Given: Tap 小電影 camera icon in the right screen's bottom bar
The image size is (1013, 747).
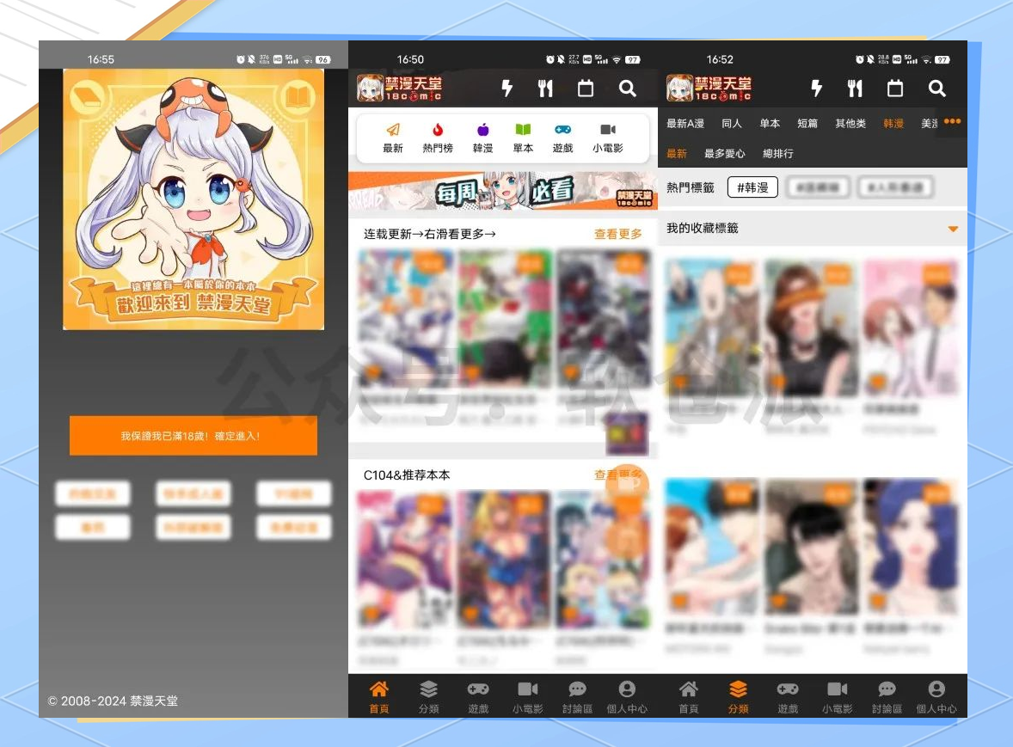Looking at the screenshot, I should (838, 689).
